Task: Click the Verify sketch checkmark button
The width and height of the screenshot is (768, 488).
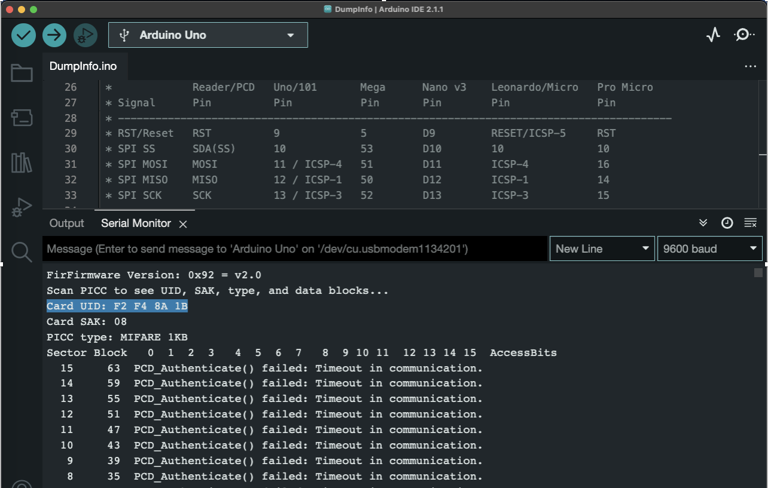Action: [x=23, y=35]
